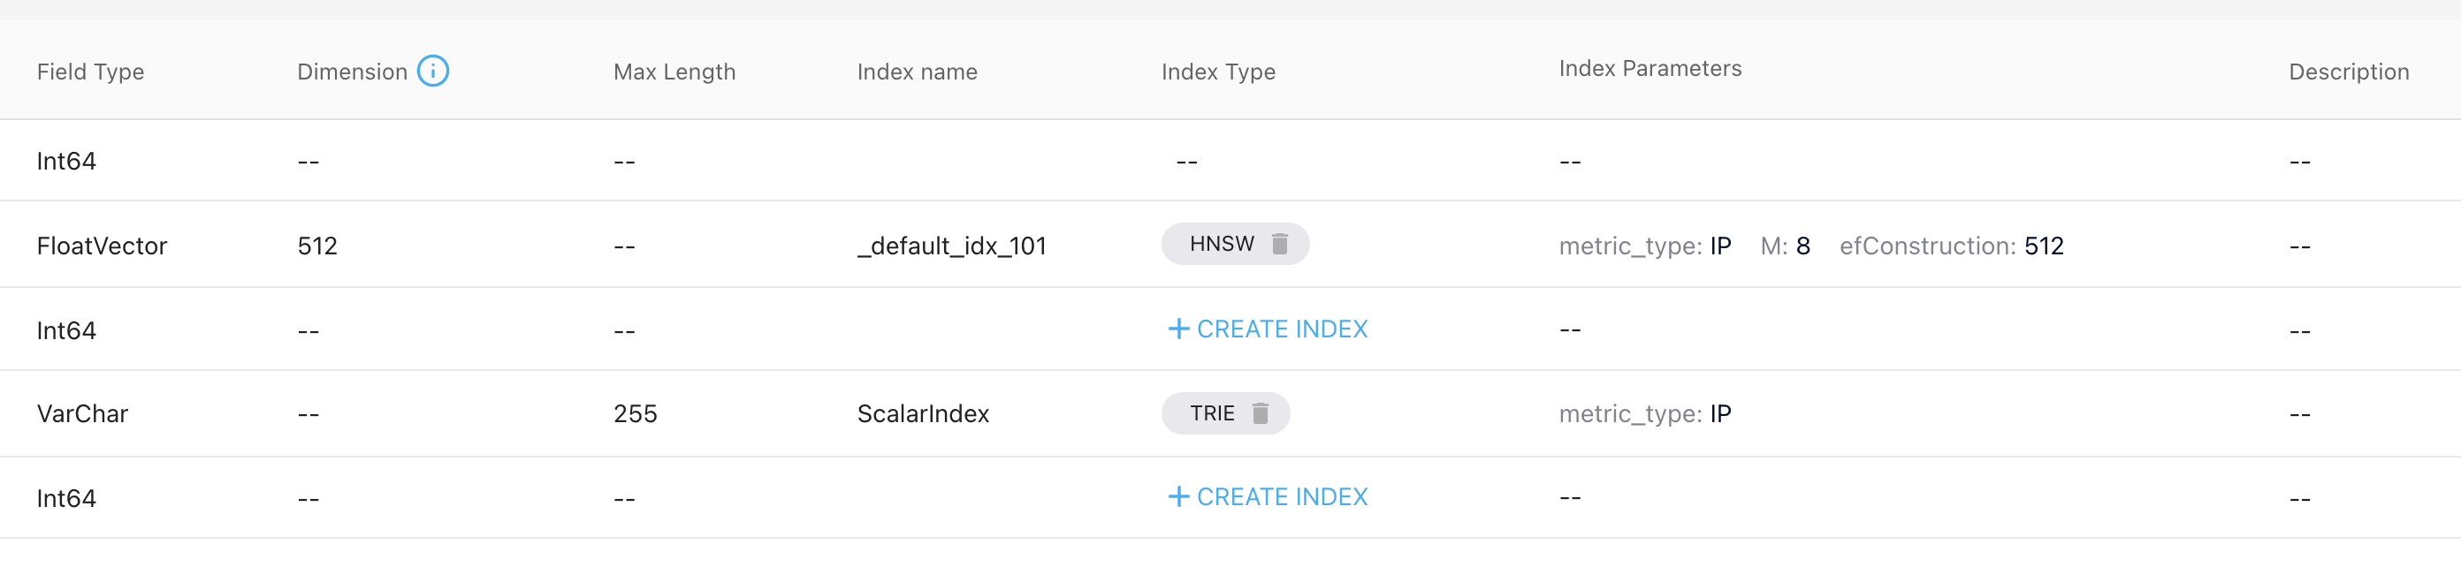Viewport: 2461px width, 567px height.
Task: Select the TRIE index type chip
Action: pyautogui.click(x=1211, y=413)
